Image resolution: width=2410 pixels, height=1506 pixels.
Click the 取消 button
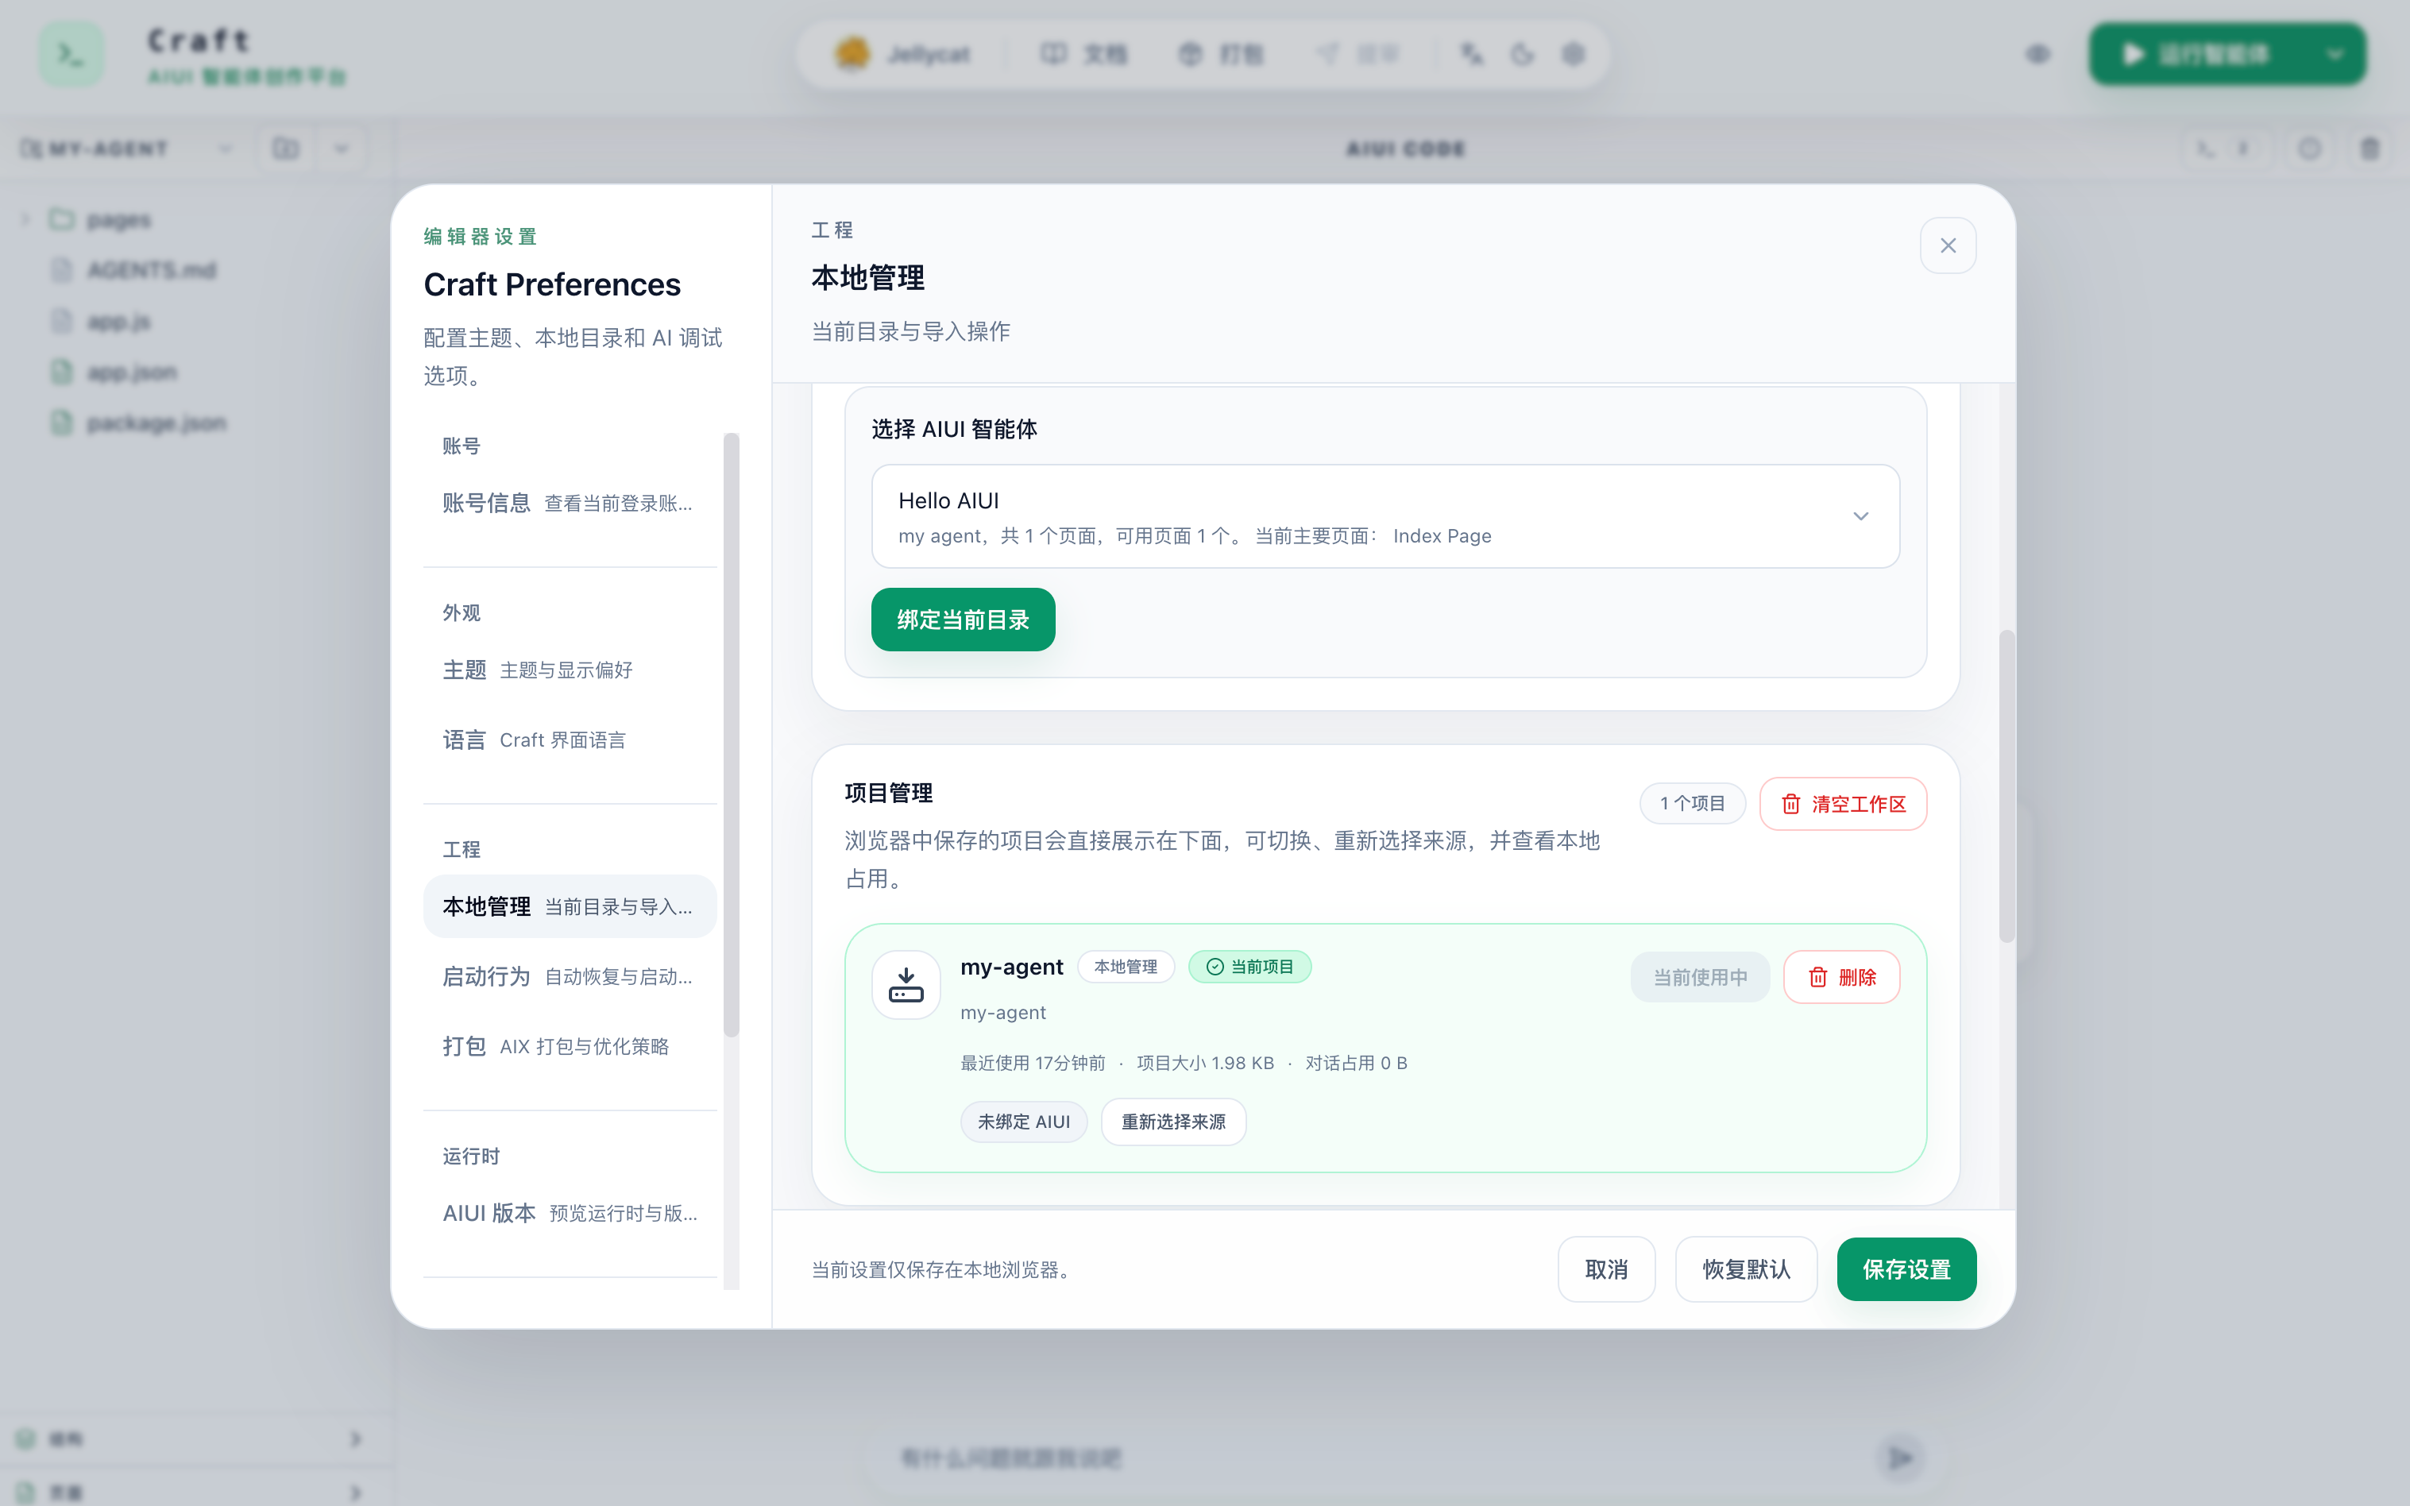point(1606,1269)
